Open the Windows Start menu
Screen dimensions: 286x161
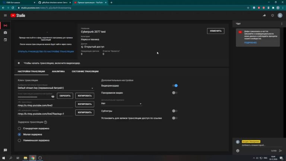(x=3, y=158)
